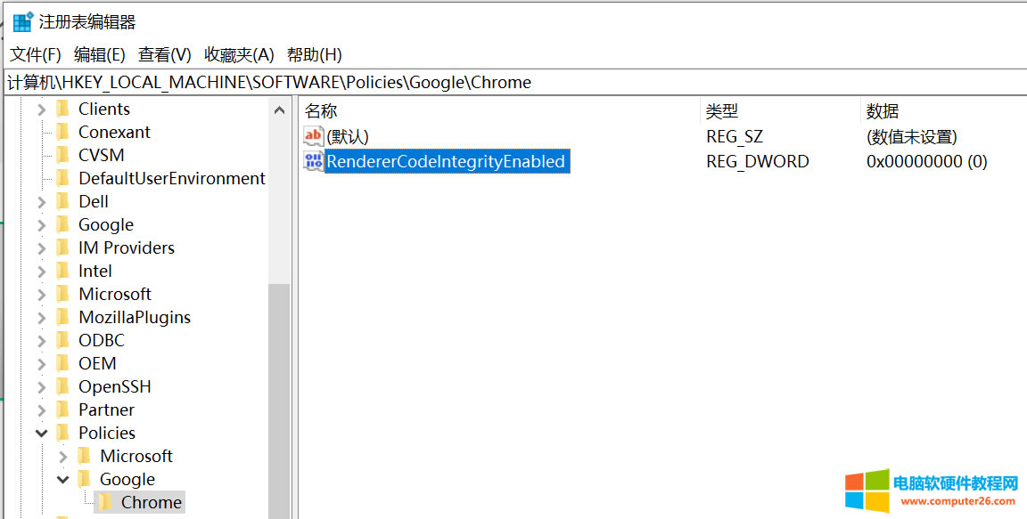Open the 帮助(H) menu
This screenshot has height=519, width=1027.
pyautogui.click(x=315, y=55)
